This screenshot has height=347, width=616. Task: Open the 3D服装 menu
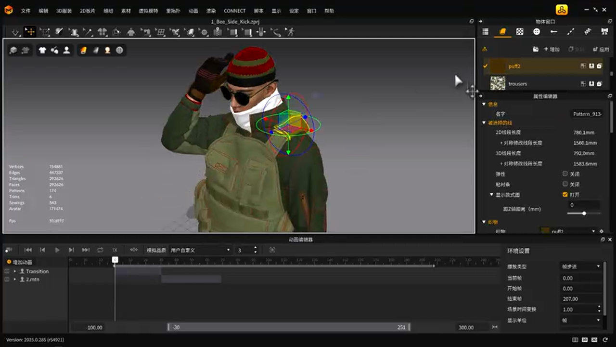pyautogui.click(x=64, y=11)
